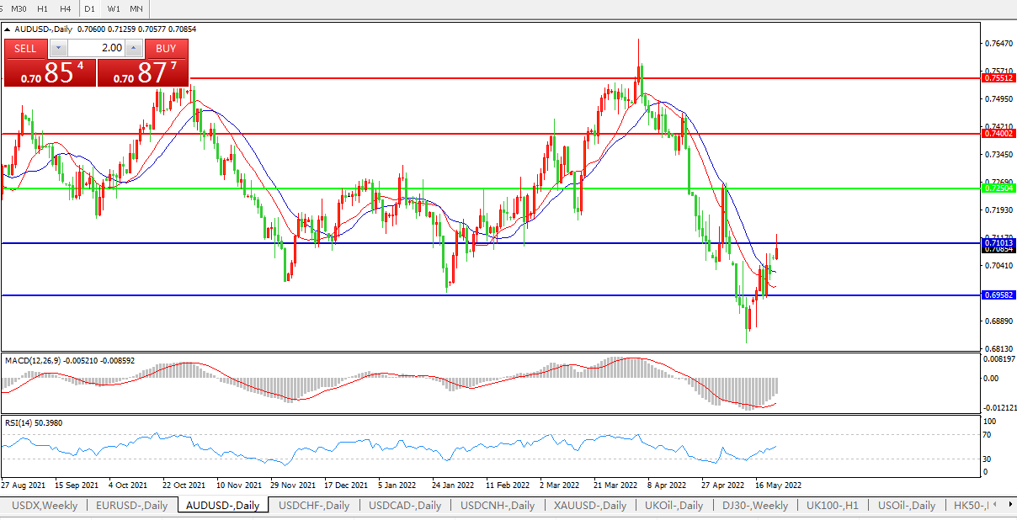Viewport: 1017px width, 520px height.
Task: Select the green 0.72504 price level label
Action: [998, 188]
